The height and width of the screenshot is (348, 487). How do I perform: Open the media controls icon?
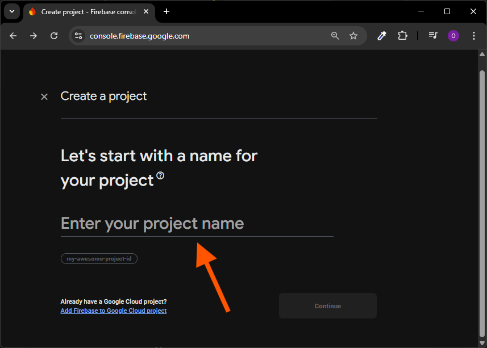pyautogui.click(x=433, y=36)
